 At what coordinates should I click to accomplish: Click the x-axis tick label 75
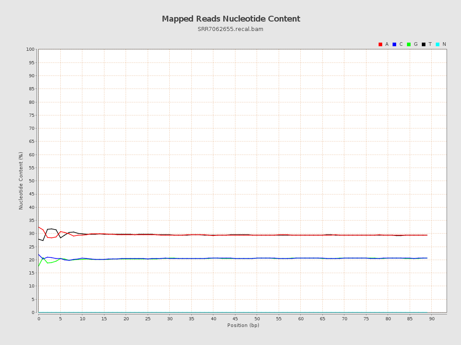[x=366, y=318]
